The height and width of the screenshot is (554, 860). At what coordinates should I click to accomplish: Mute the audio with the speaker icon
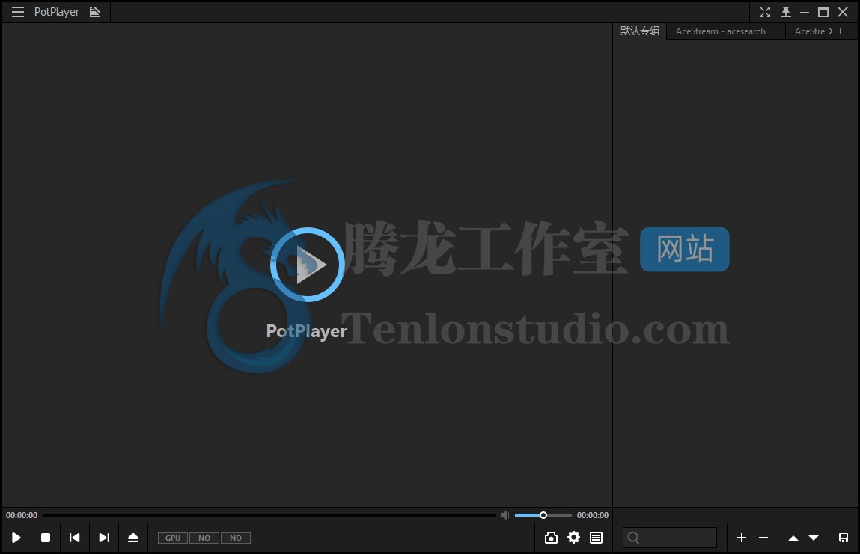pyautogui.click(x=505, y=515)
